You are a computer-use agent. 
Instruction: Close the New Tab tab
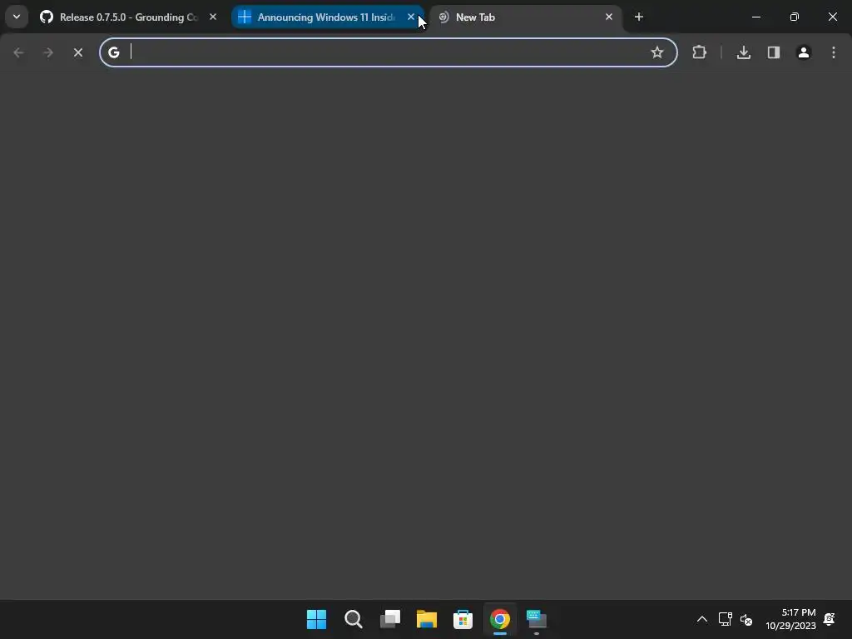coord(609,17)
